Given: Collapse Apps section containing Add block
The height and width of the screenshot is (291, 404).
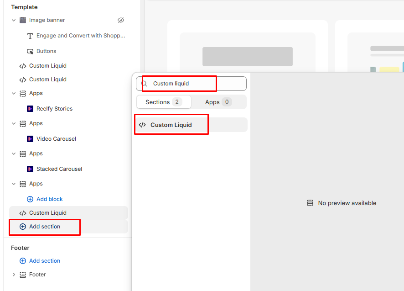Looking at the screenshot, I should (14, 184).
